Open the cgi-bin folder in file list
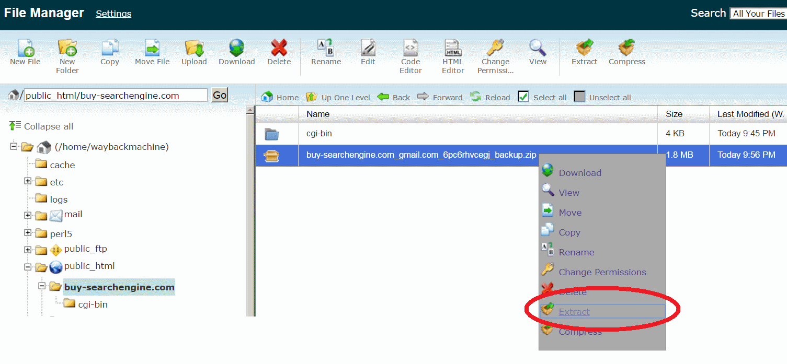The height and width of the screenshot is (364, 787). coord(319,134)
